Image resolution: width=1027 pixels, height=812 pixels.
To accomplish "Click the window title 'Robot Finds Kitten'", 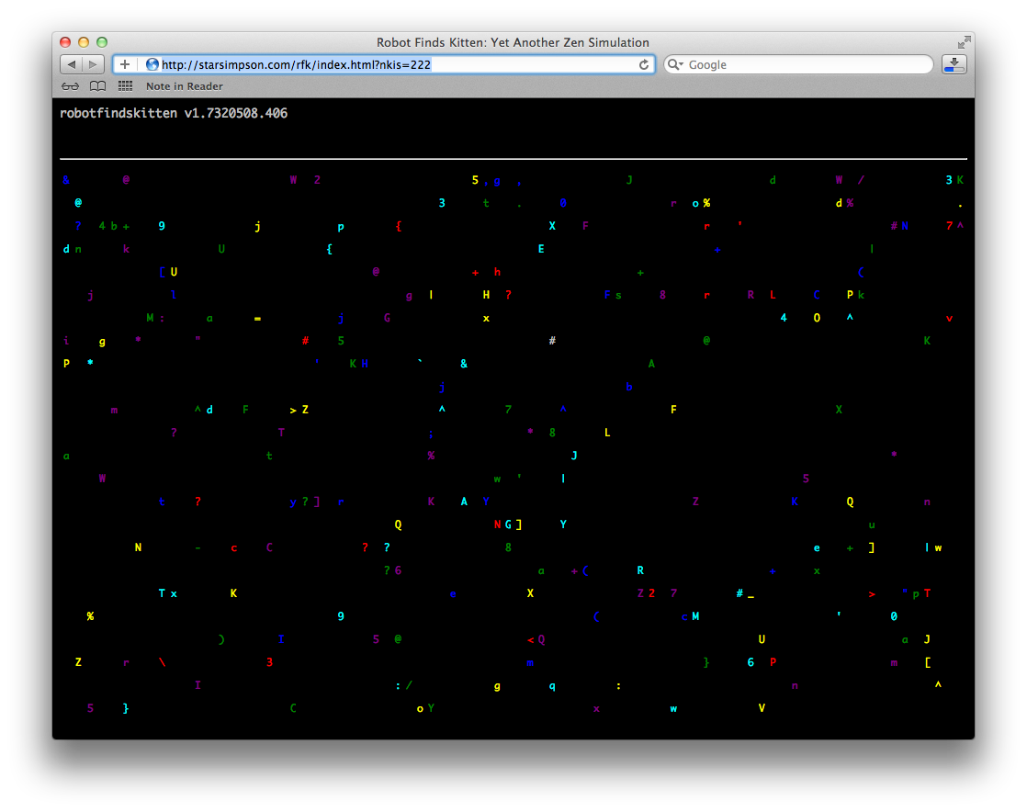I will tap(513, 42).
